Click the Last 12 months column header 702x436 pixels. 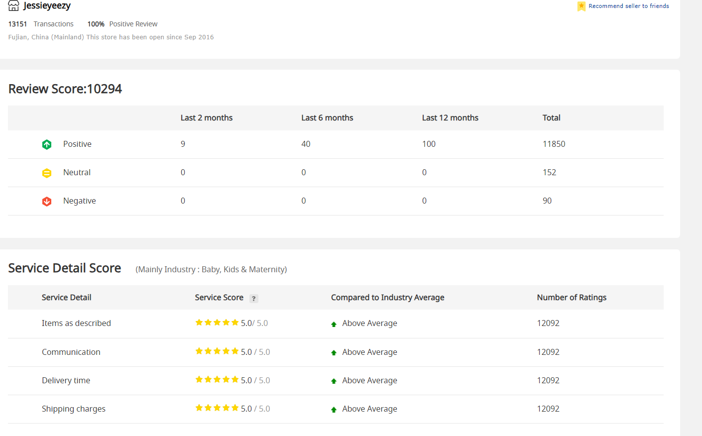pyautogui.click(x=450, y=118)
